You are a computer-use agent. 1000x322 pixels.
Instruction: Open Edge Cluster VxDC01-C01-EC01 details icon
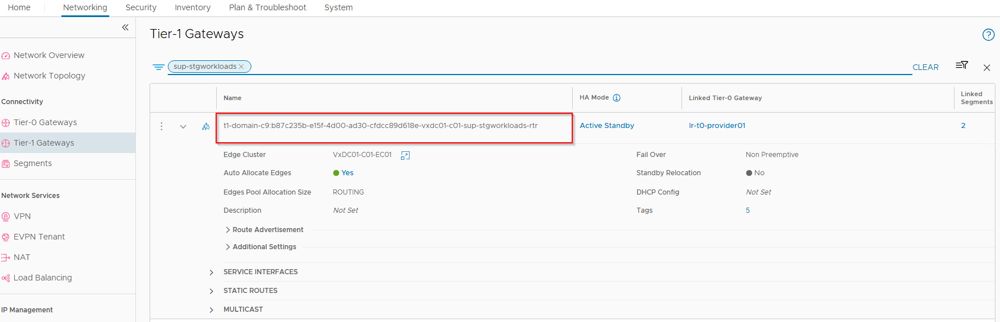(405, 155)
